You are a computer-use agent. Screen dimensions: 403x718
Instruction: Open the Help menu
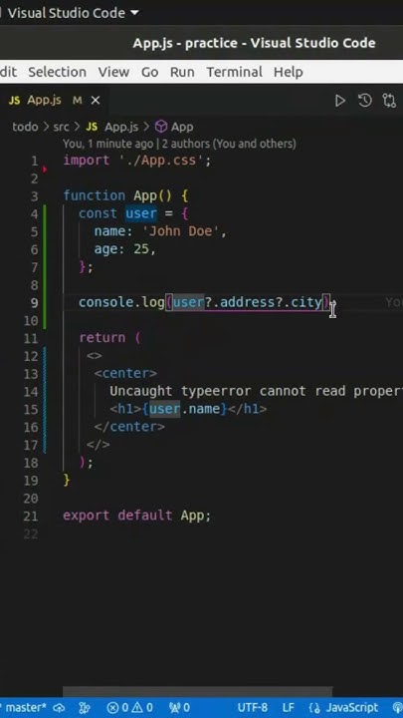tap(289, 72)
